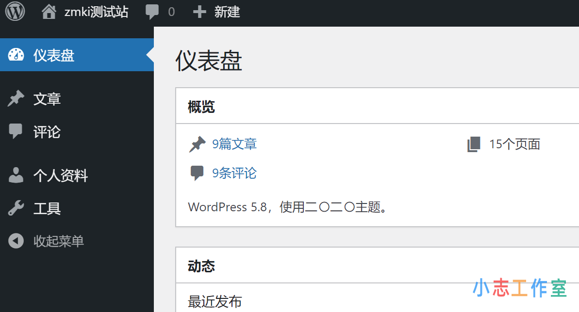
Task: Click the 动态 panel header
Action: pos(200,265)
